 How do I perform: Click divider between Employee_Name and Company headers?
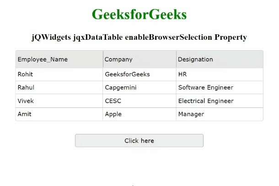(x=103, y=59)
